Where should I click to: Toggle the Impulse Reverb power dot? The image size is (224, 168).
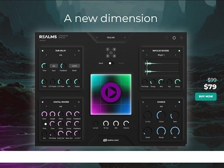(179, 51)
